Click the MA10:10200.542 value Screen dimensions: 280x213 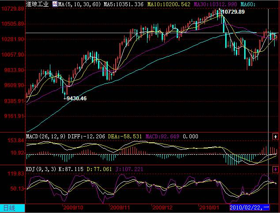[x=169, y=4]
